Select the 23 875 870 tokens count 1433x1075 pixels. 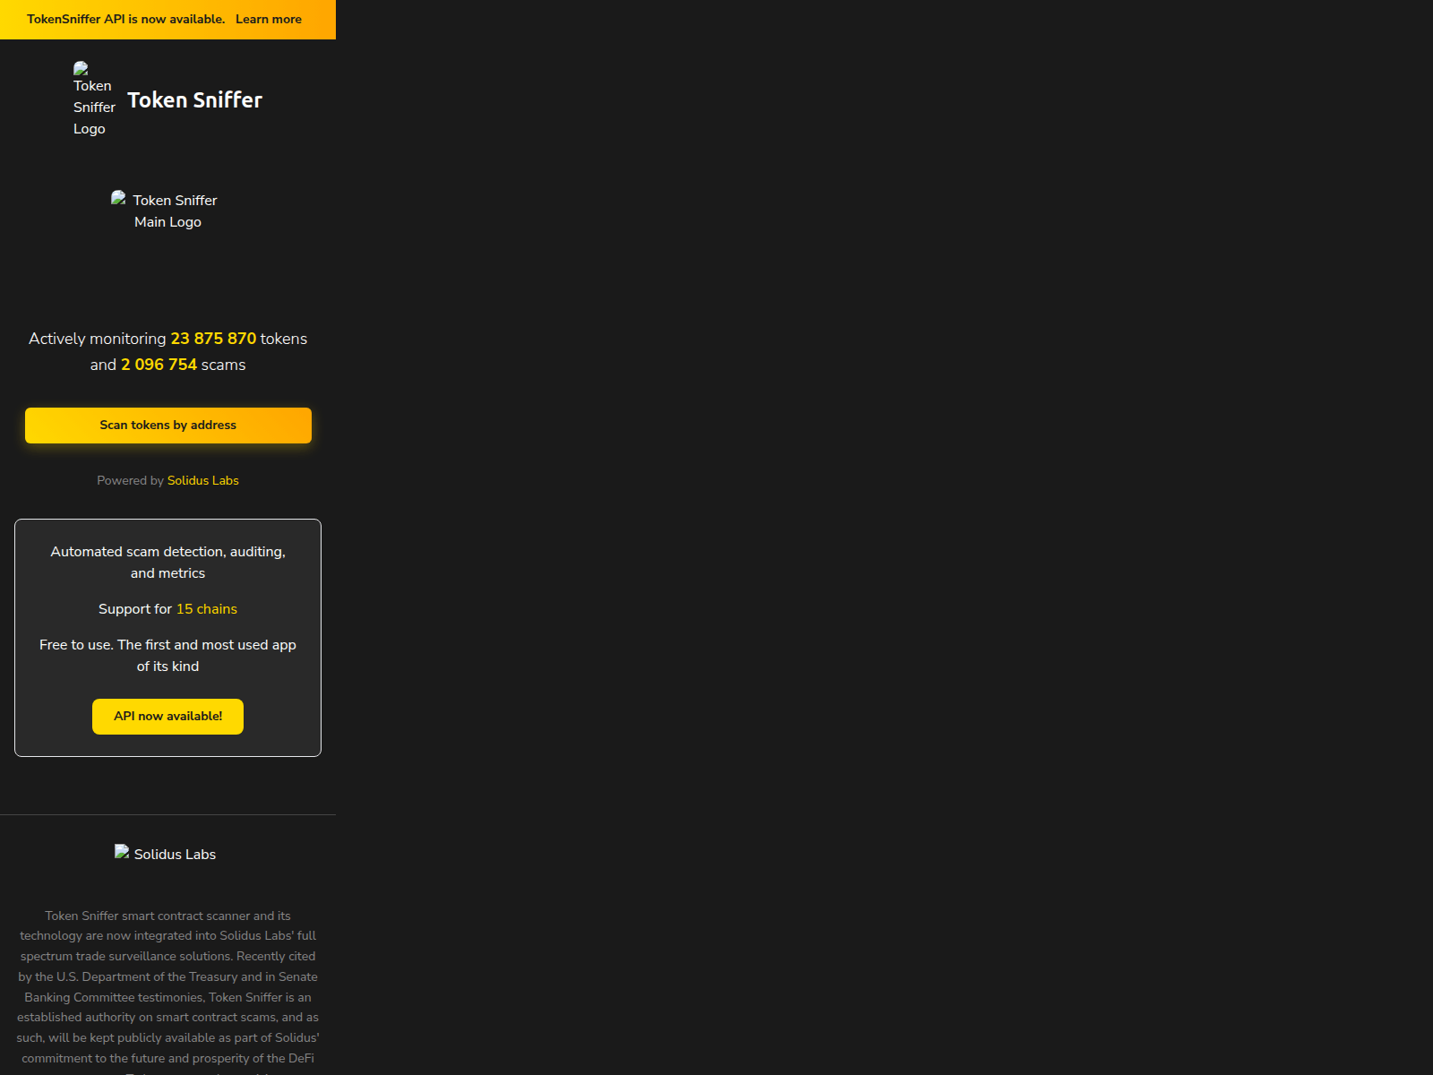pos(213,339)
